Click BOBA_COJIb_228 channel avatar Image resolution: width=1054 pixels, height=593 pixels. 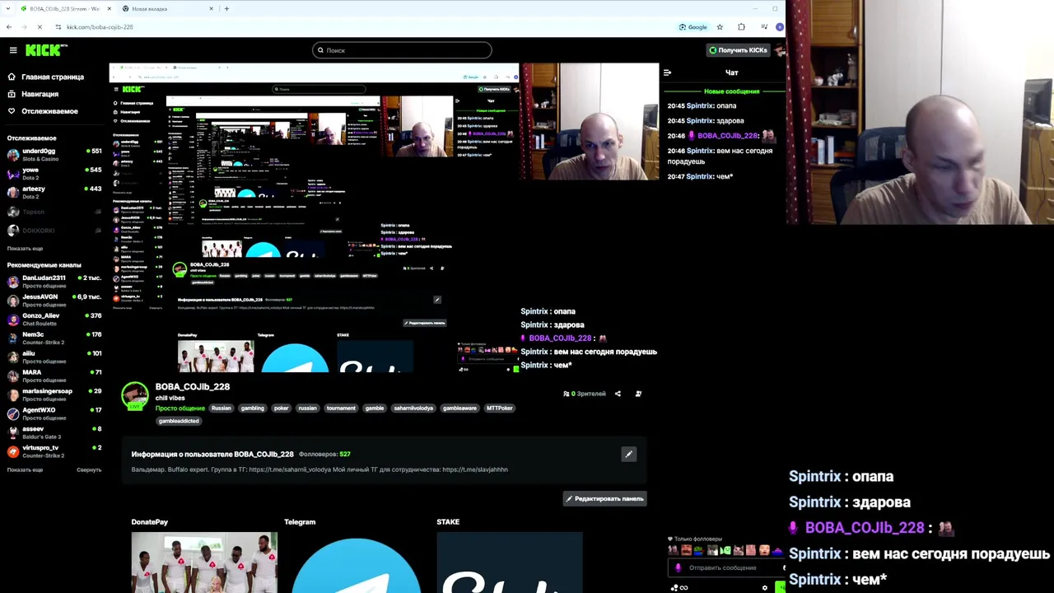pos(135,395)
